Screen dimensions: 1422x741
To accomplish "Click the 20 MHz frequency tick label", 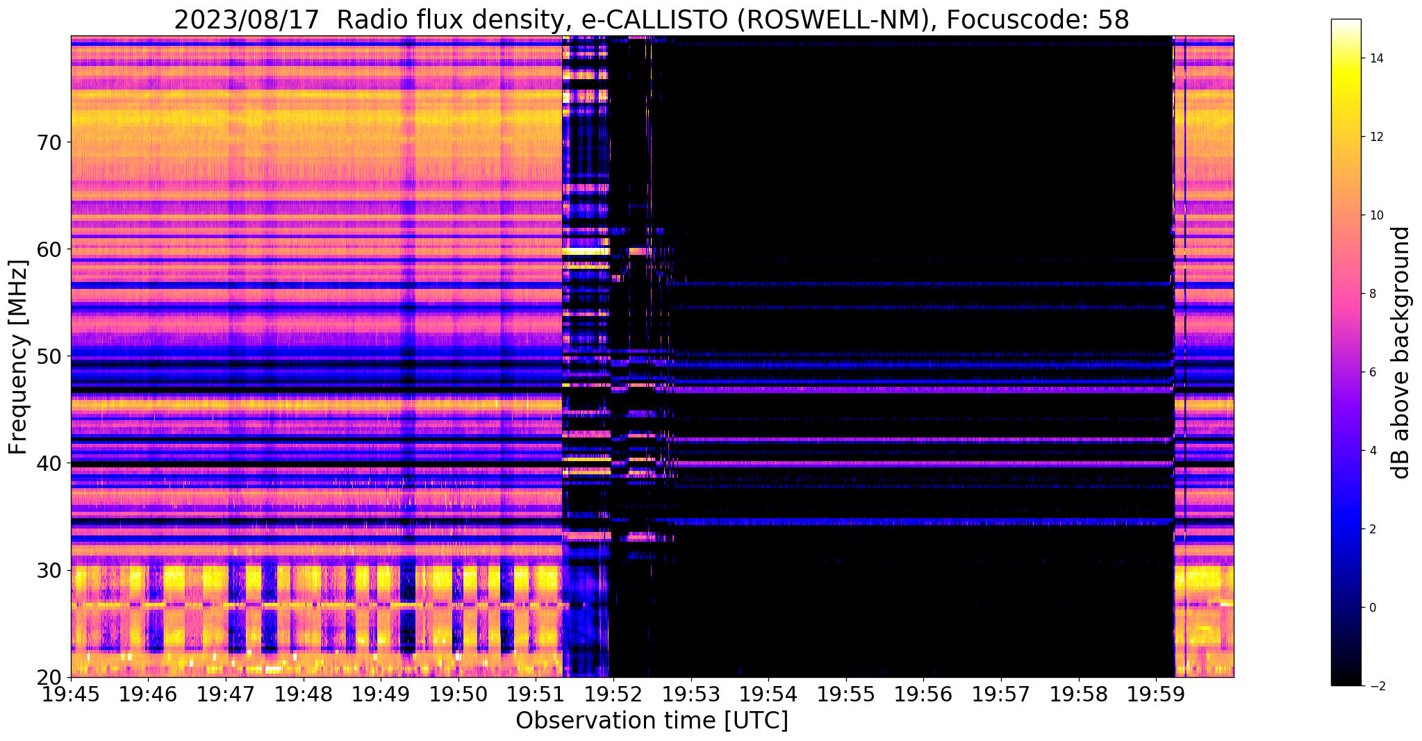I will (x=49, y=677).
